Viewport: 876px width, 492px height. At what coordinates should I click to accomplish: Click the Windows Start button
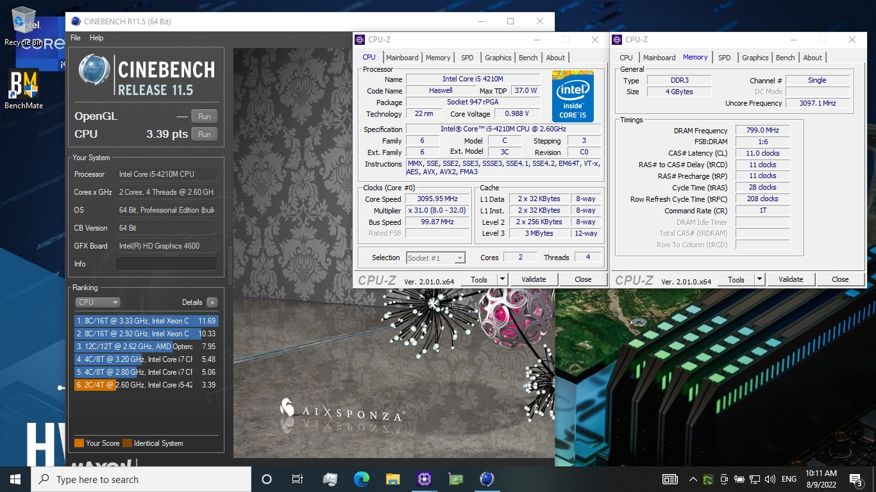tap(15, 479)
